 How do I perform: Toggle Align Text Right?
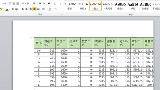click(x=30, y=9)
